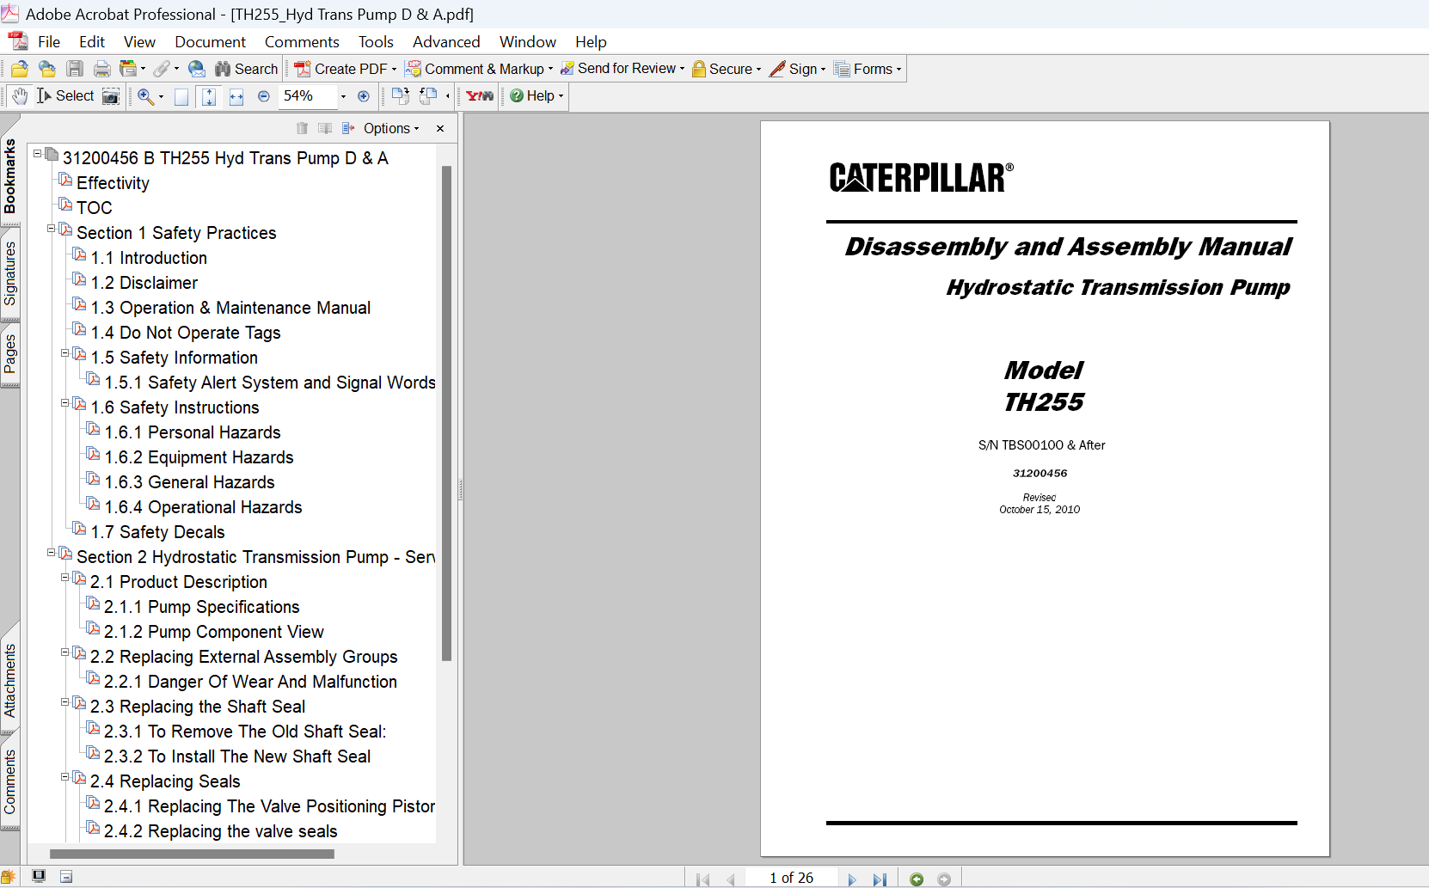Click the Organizer icon in the toolbar

click(x=128, y=69)
